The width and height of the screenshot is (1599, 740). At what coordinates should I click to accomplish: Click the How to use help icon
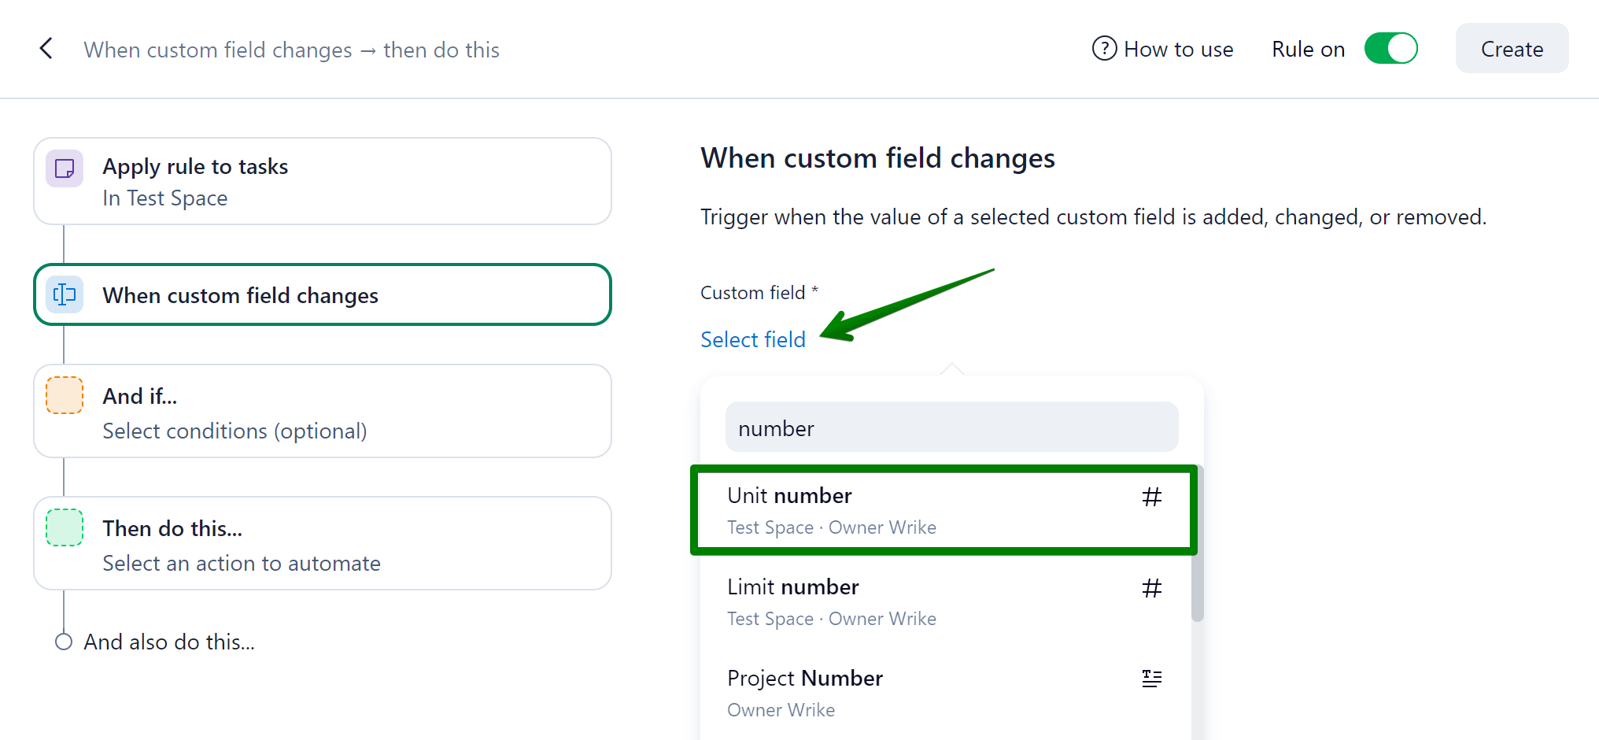(1104, 49)
